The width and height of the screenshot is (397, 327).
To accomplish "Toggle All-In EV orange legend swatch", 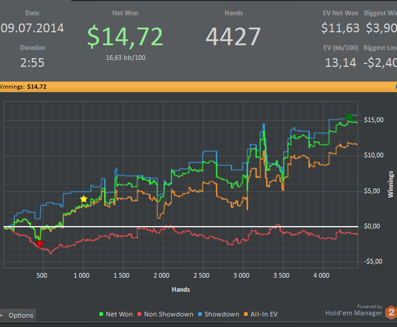I will [x=246, y=314].
